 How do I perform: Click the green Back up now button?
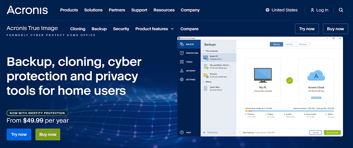tap(332, 132)
